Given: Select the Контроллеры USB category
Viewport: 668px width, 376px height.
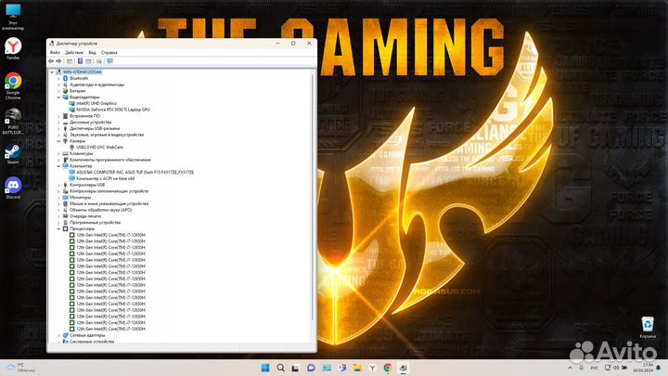Looking at the screenshot, I should (87, 185).
